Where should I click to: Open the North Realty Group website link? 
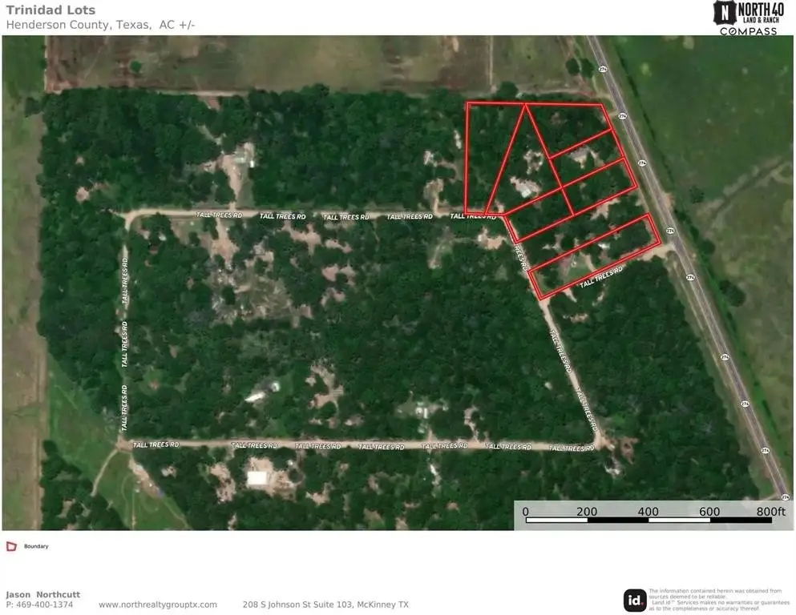(158, 605)
